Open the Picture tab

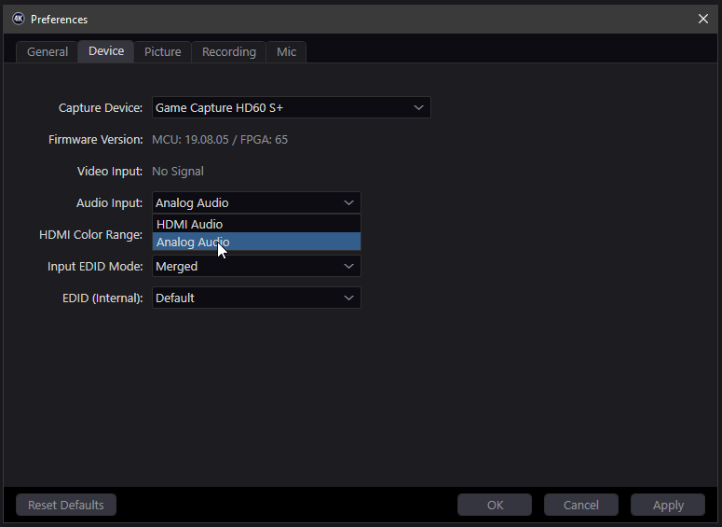162,51
